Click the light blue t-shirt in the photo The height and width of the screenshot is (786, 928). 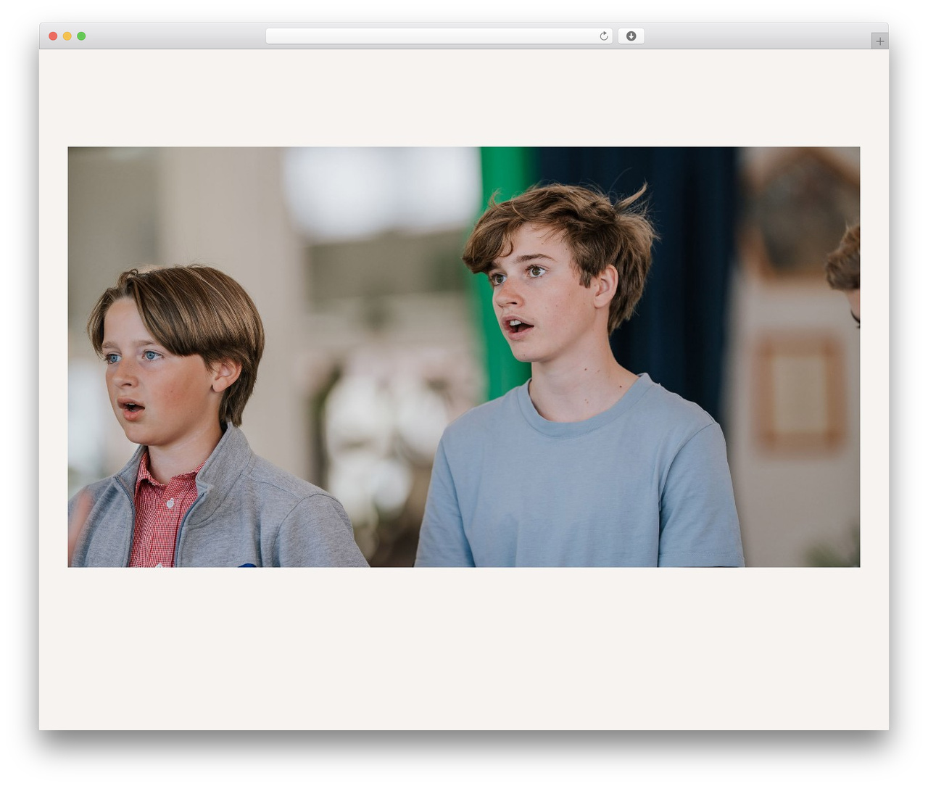pos(580,479)
